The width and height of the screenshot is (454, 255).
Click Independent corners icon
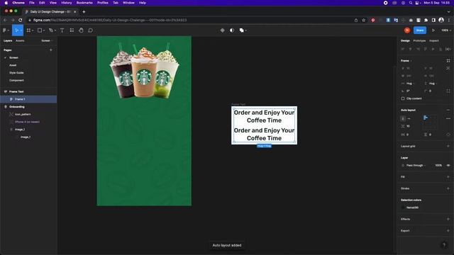(x=448, y=91)
